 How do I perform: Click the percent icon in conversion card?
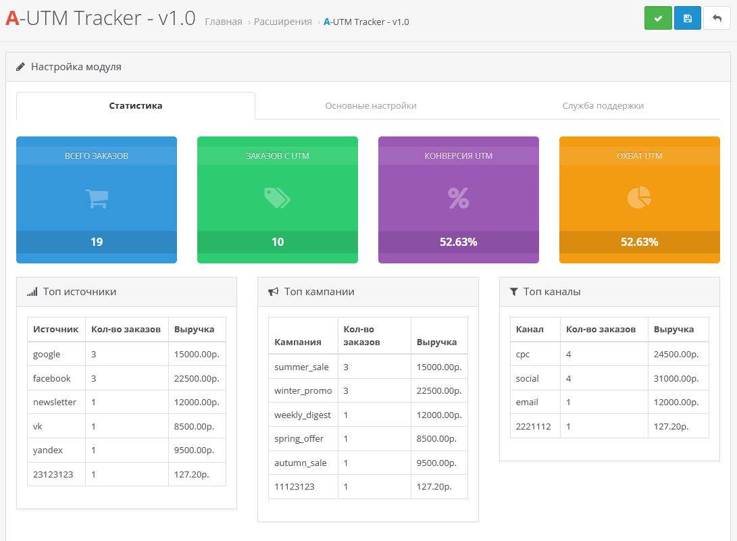click(x=458, y=198)
